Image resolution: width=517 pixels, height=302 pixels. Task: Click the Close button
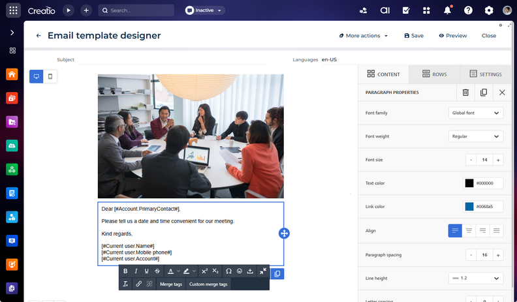point(489,36)
